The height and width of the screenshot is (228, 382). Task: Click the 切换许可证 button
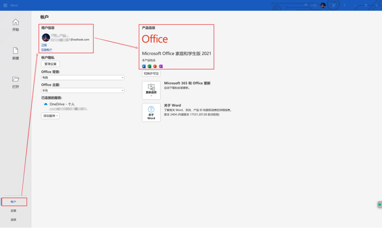pyautogui.click(x=151, y=73)
